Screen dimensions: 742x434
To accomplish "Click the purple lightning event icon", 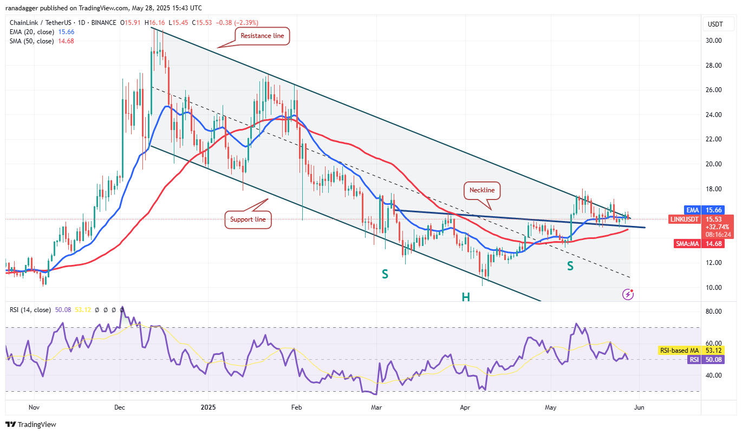I will 628,294.
